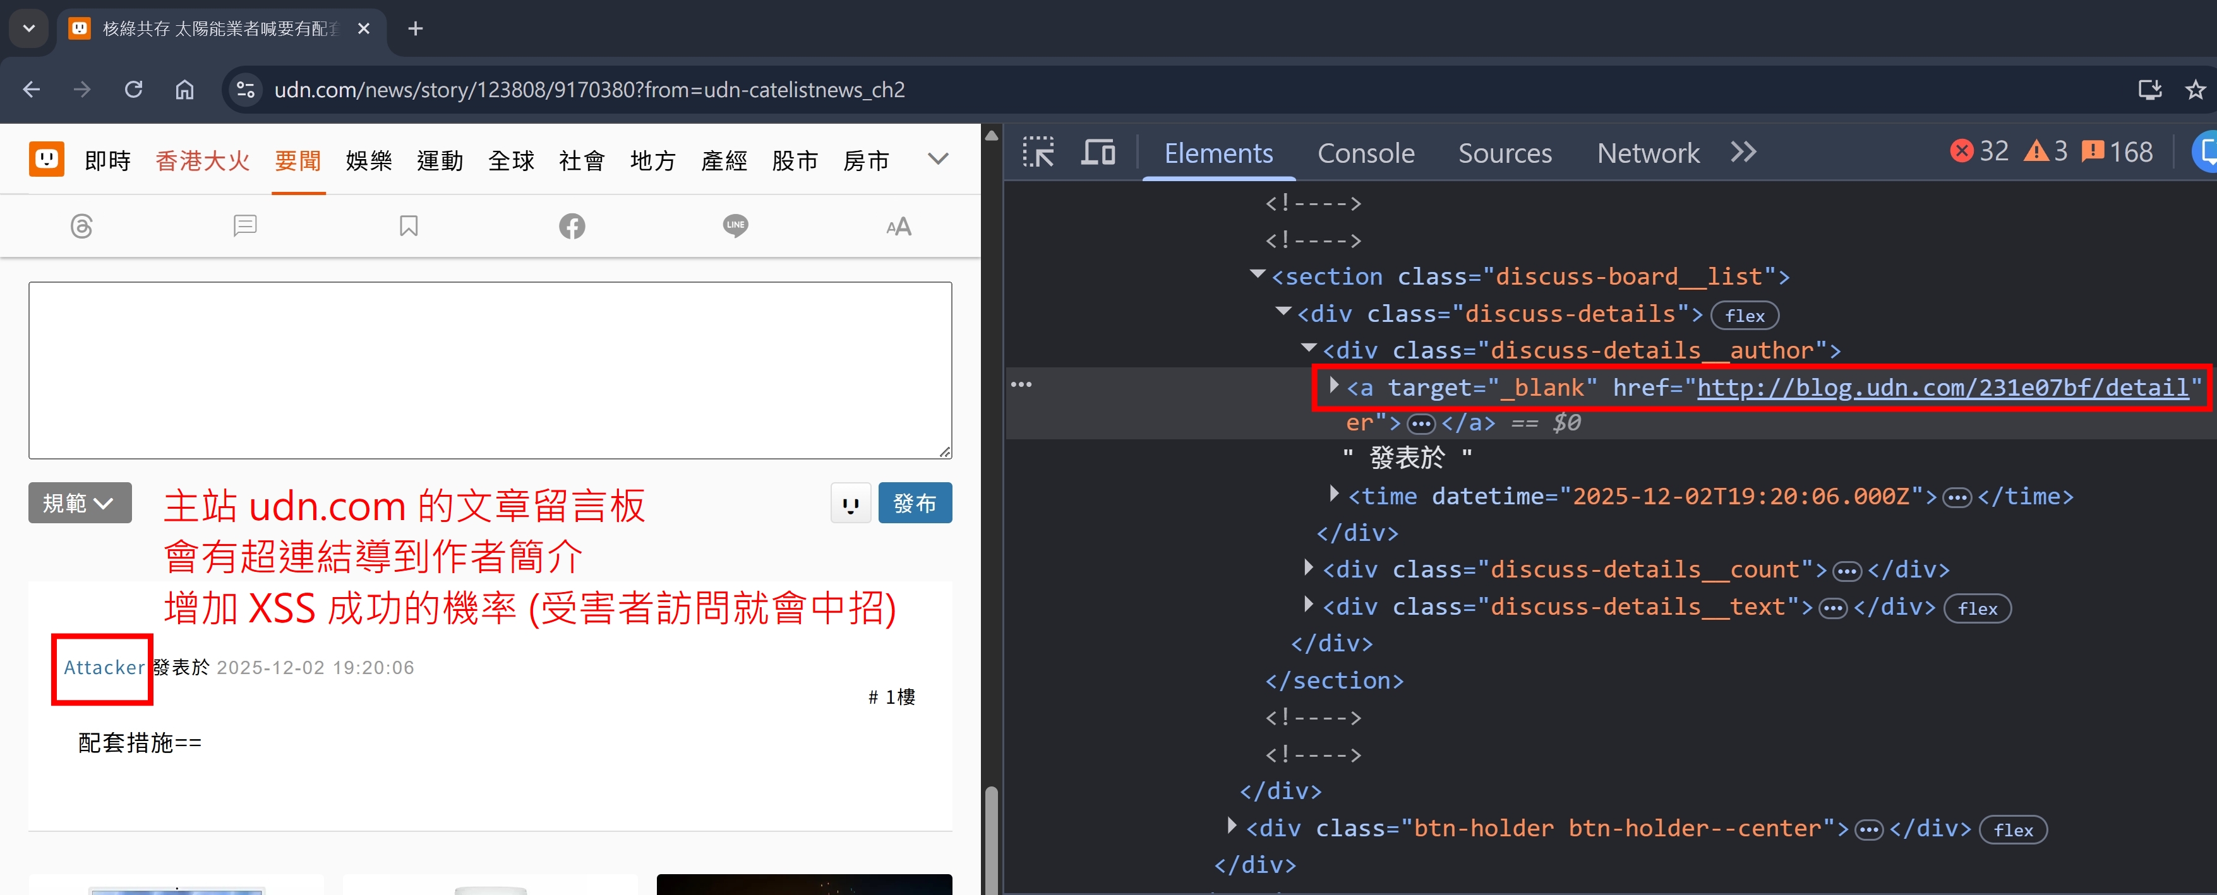This screenshot has height=895, width=2217.
Task: Open the emoji picker button
Action: pos(851,504)
